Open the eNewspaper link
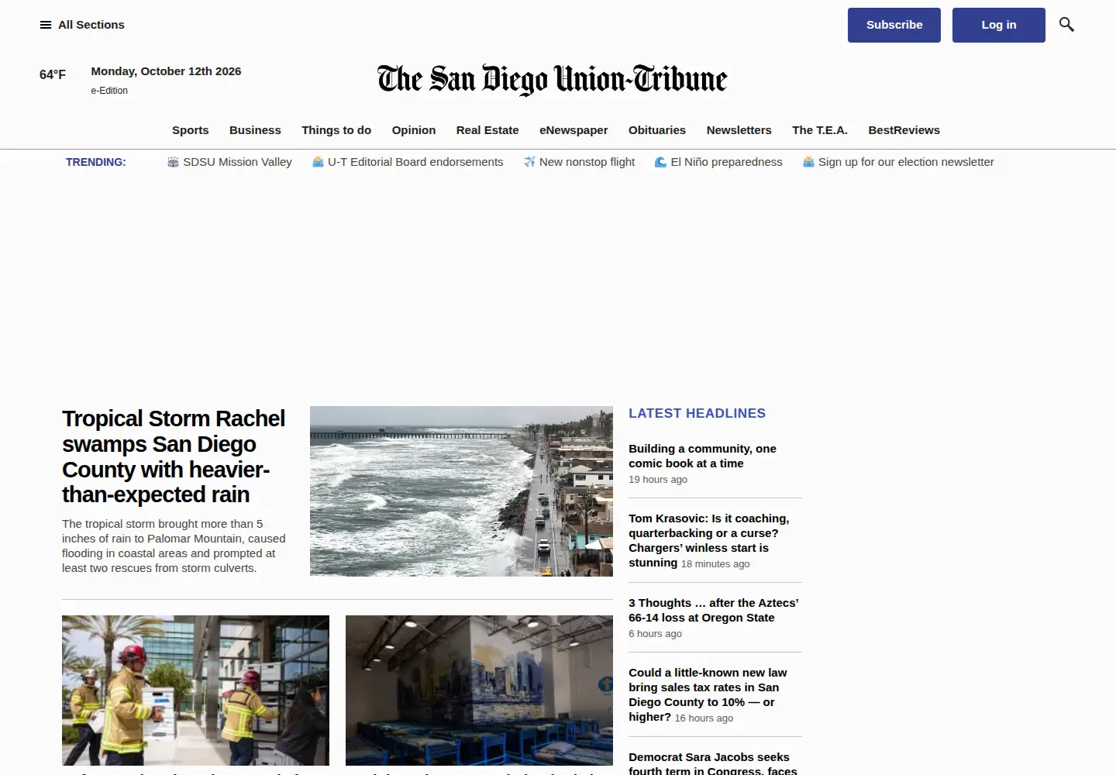This screenshot has height=775, width=1116. pos(573,130)
